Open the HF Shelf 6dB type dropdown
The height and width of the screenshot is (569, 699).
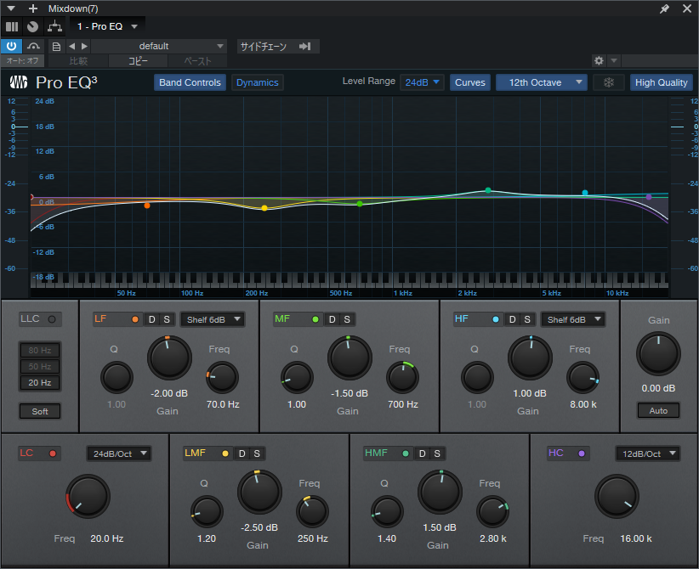pos(573,319)
